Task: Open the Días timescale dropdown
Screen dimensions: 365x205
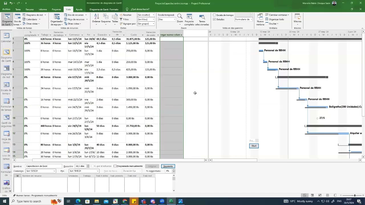Action: pyautogui.click(x=174, y=19)
